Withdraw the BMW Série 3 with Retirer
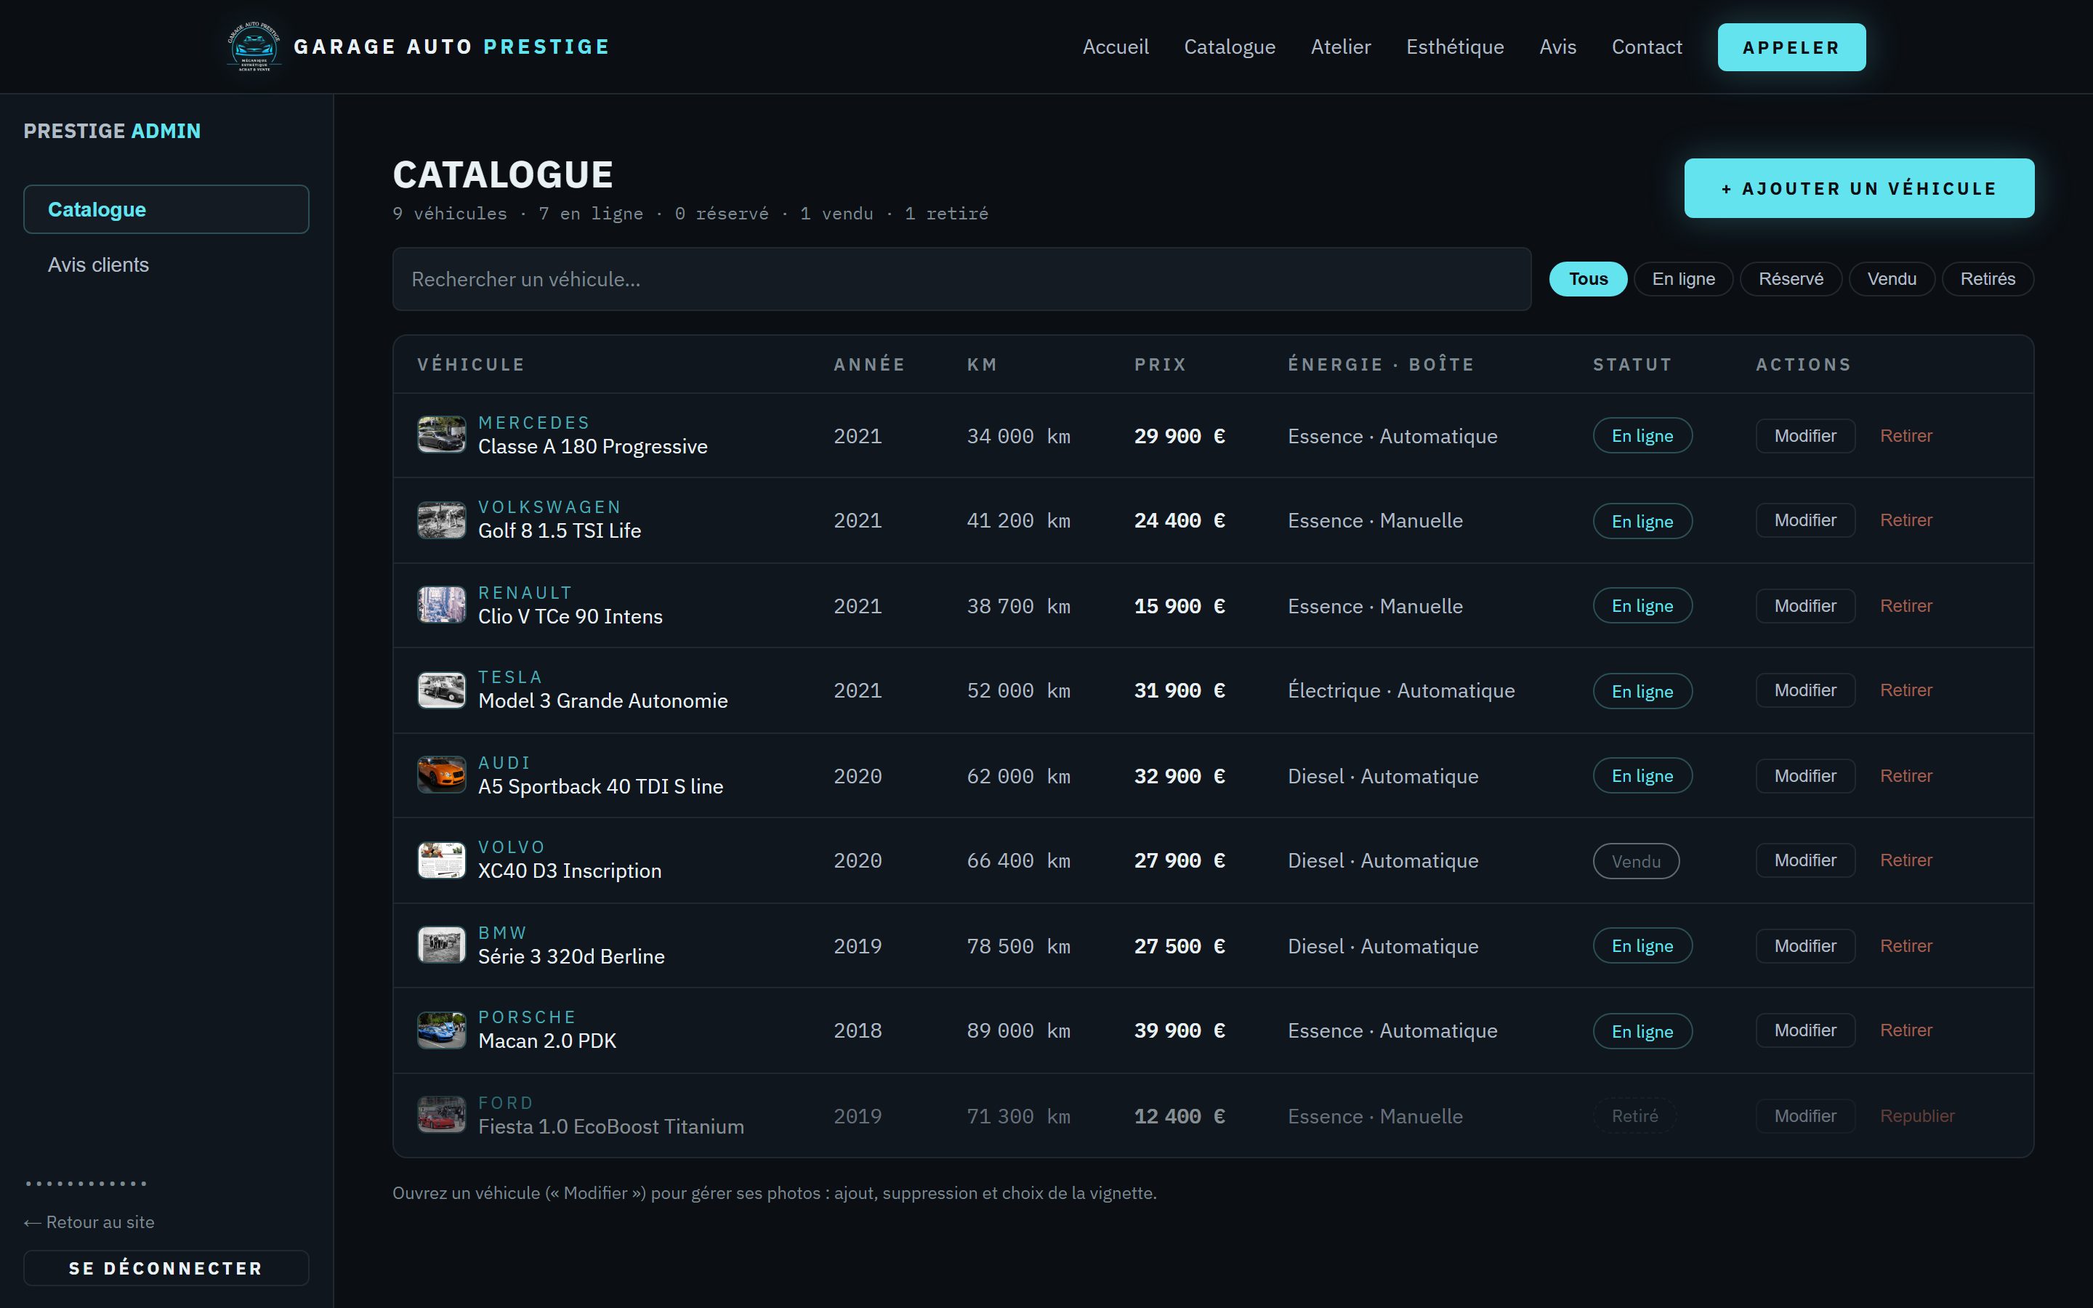The width and height of the screenshot is (2093, 1308). [1906, 945]
